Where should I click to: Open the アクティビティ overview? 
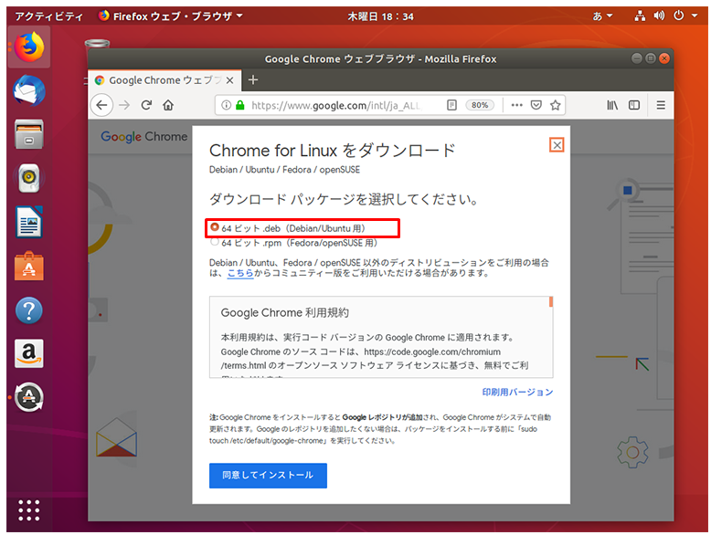49,16
